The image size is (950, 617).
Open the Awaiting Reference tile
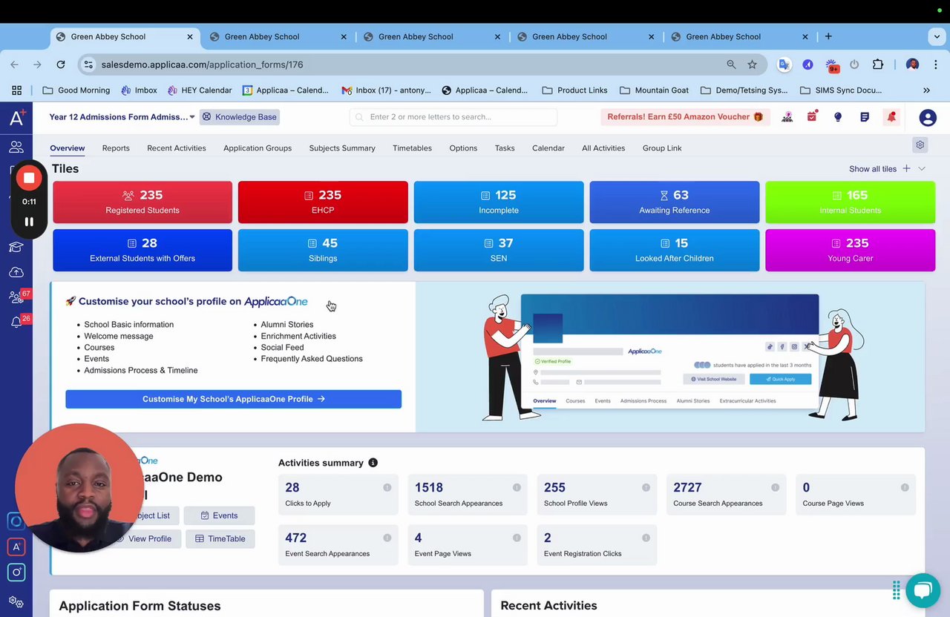pos(675,202)
